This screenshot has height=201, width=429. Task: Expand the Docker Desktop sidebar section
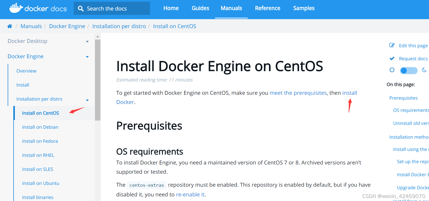tap(87, 41)
